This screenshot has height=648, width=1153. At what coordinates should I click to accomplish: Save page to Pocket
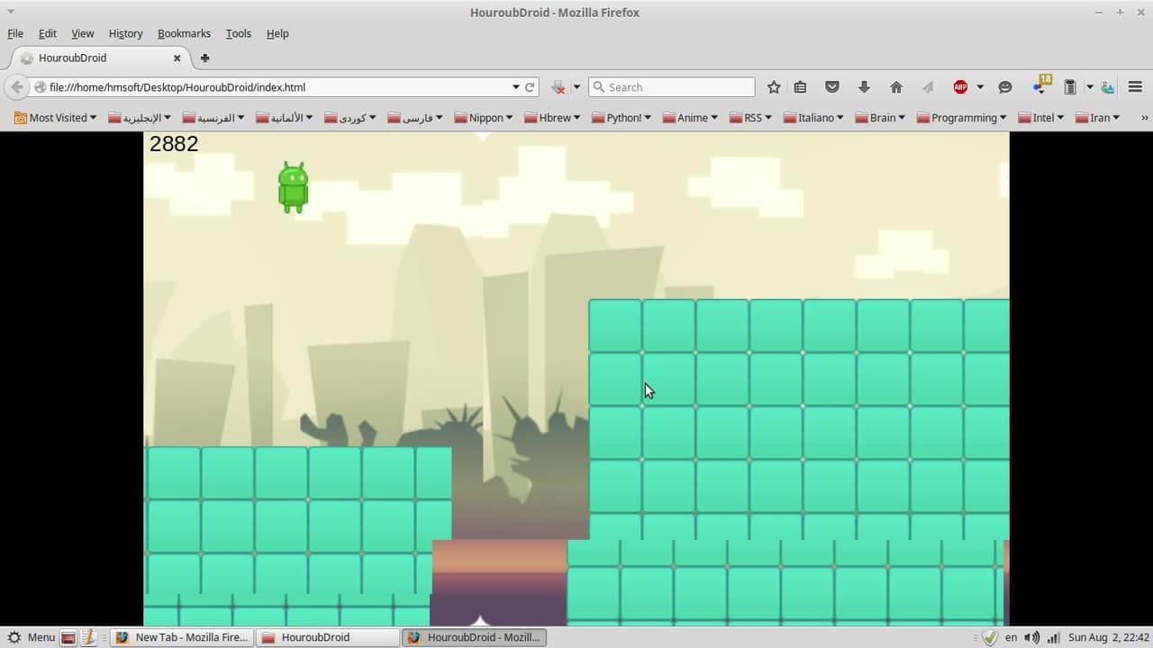832,87
